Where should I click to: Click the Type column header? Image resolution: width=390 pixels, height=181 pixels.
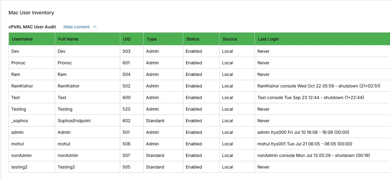pos(163,39)
